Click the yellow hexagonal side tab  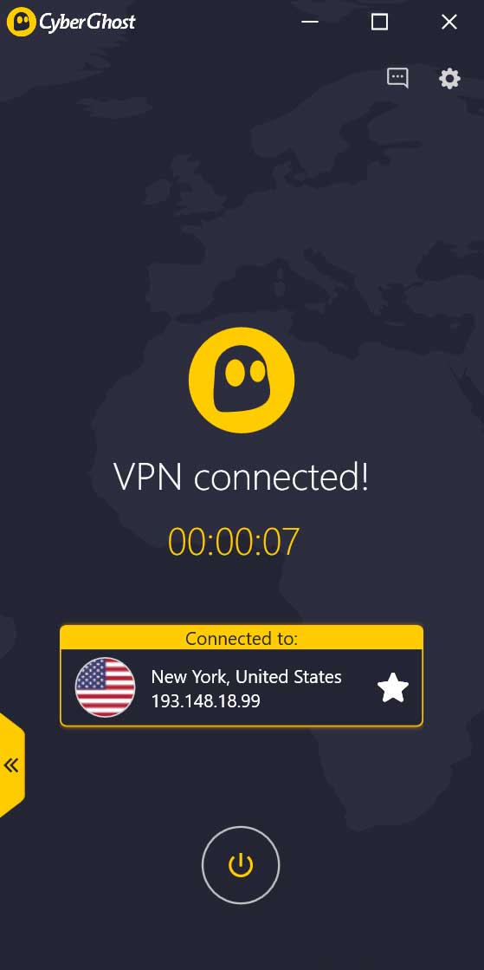point(12,765)
